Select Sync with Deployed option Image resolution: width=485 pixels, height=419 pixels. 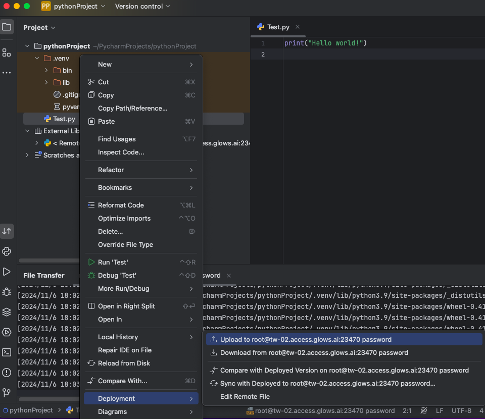tap(344, 384)
